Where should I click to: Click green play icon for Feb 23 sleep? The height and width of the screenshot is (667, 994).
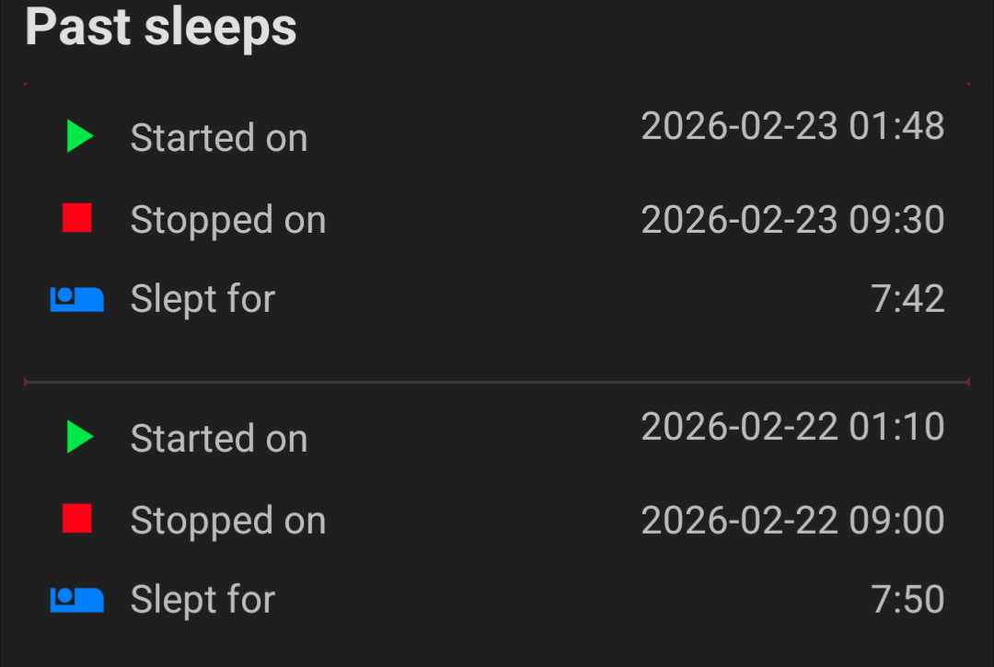coord(80,137)
